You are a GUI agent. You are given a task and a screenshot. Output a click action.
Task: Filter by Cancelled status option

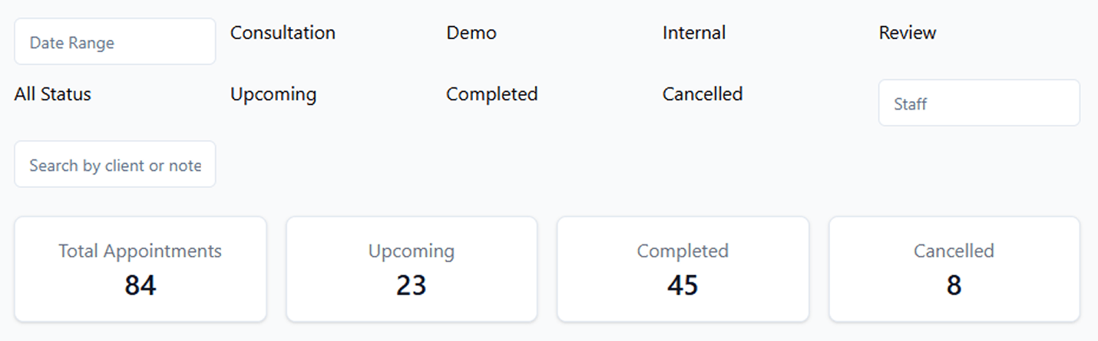(702, 94)
